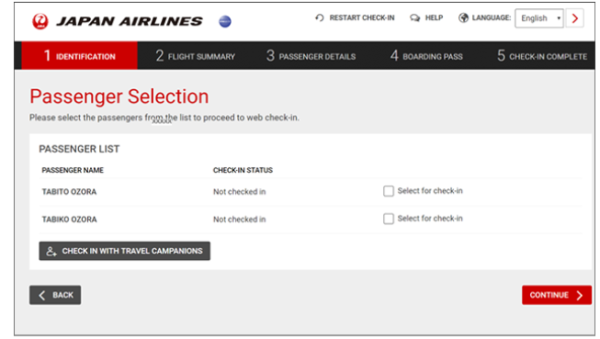Click the red arrow next to language selector
Image resolution: width=600 pixels, height=339 pixels.
[x=575, y=18]
